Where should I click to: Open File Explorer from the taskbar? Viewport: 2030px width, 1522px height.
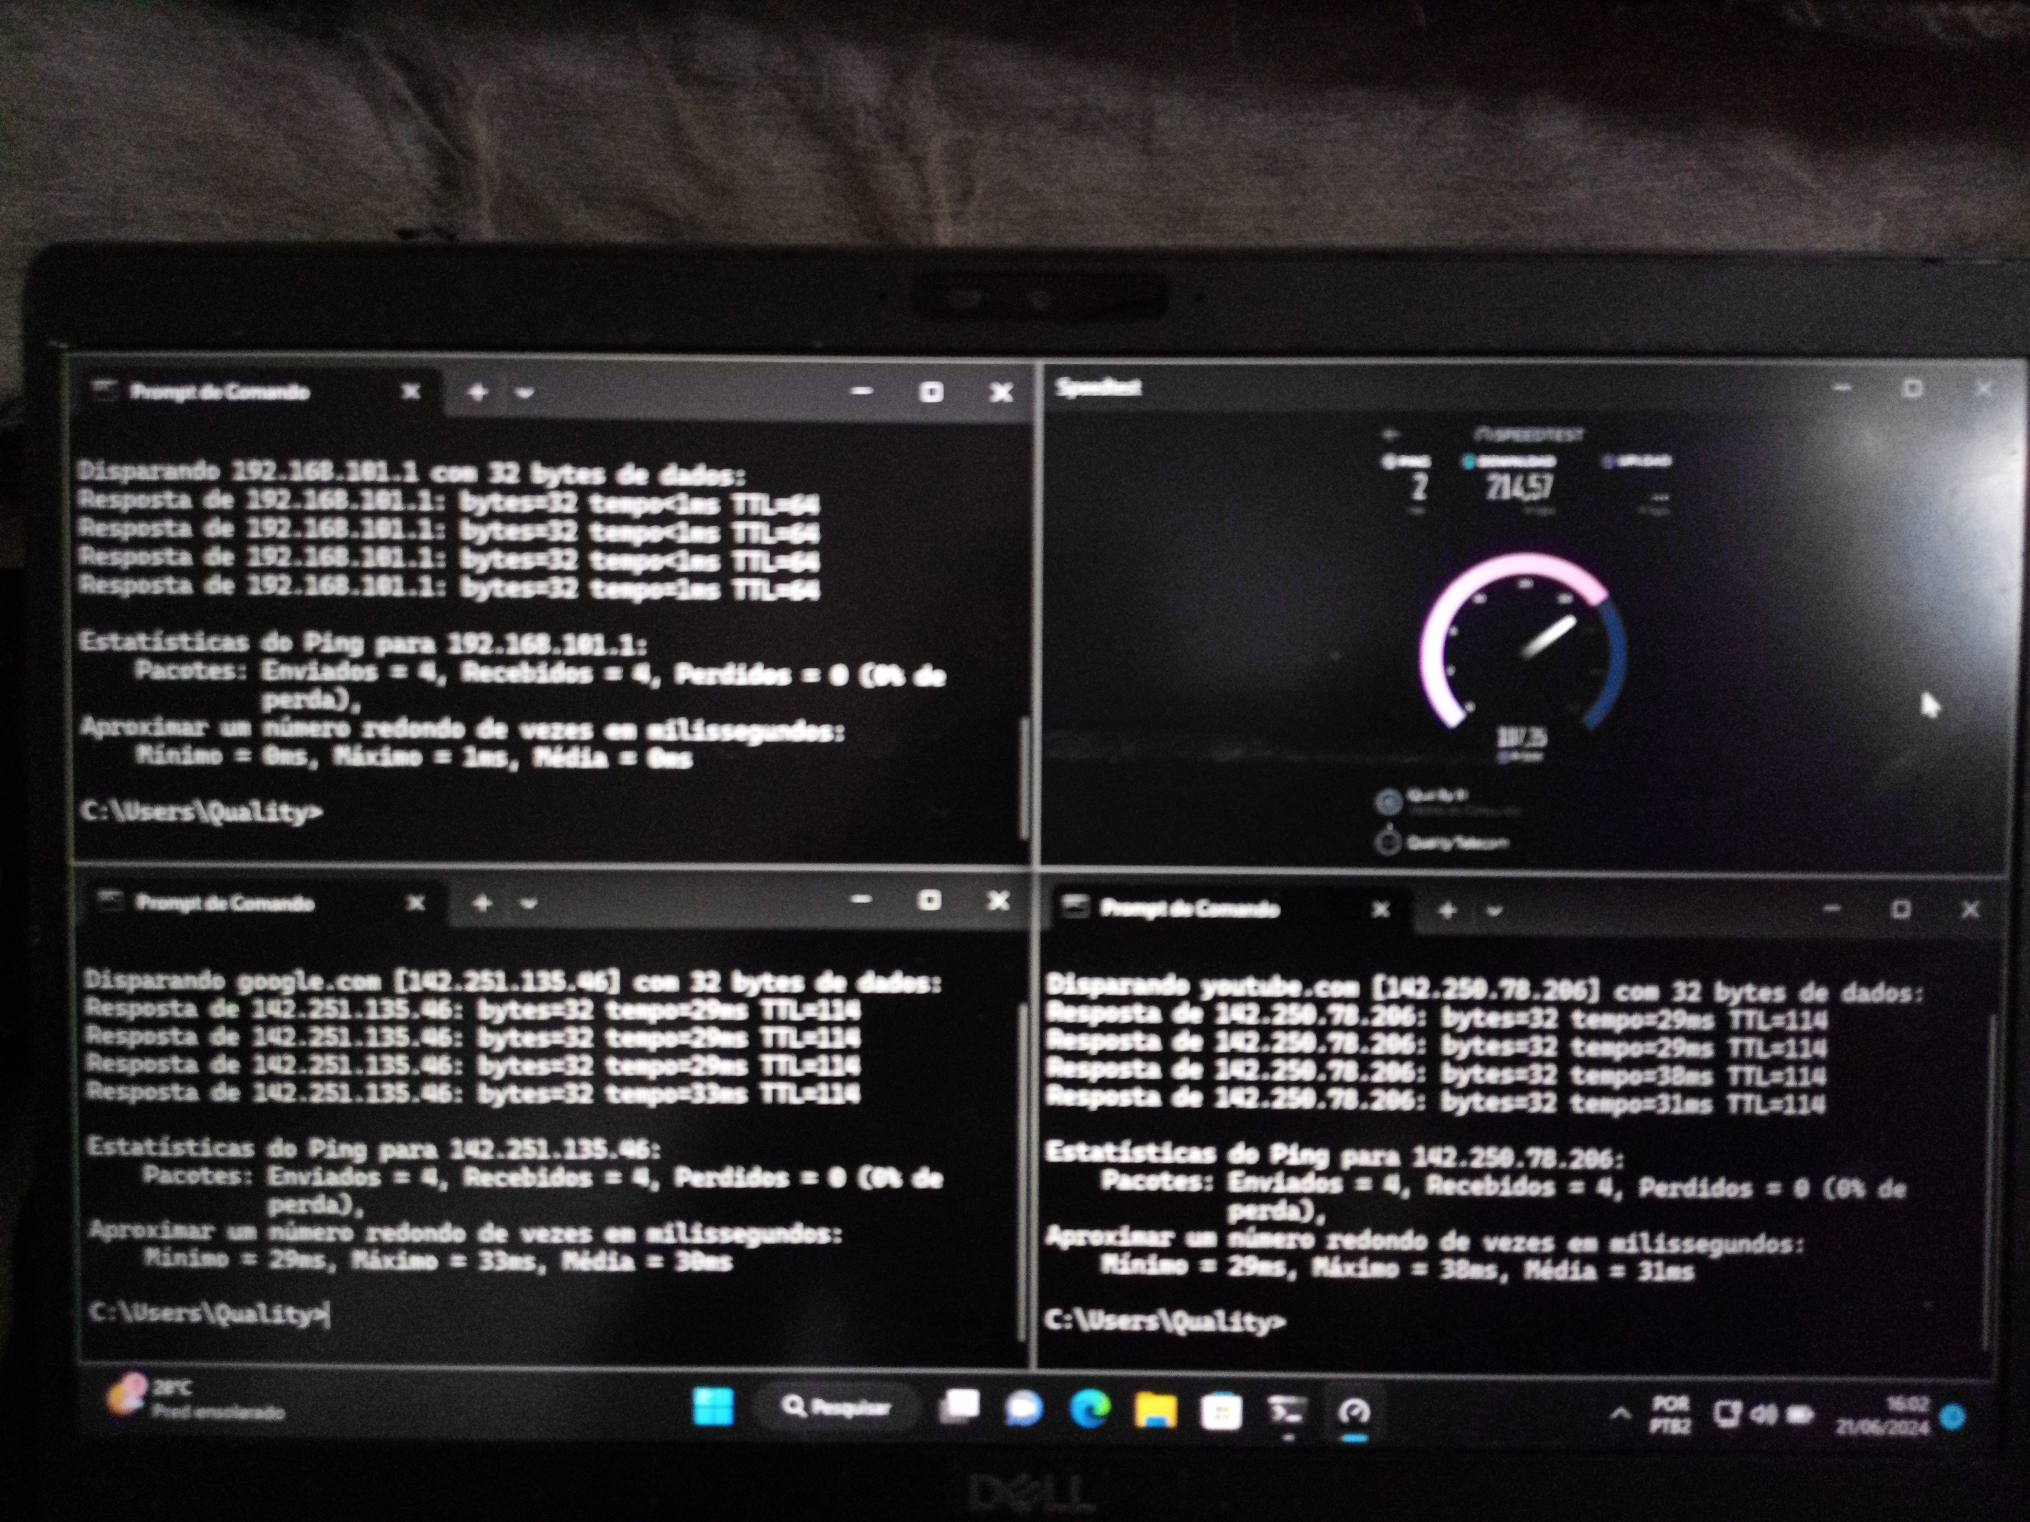(1156, 1410)
